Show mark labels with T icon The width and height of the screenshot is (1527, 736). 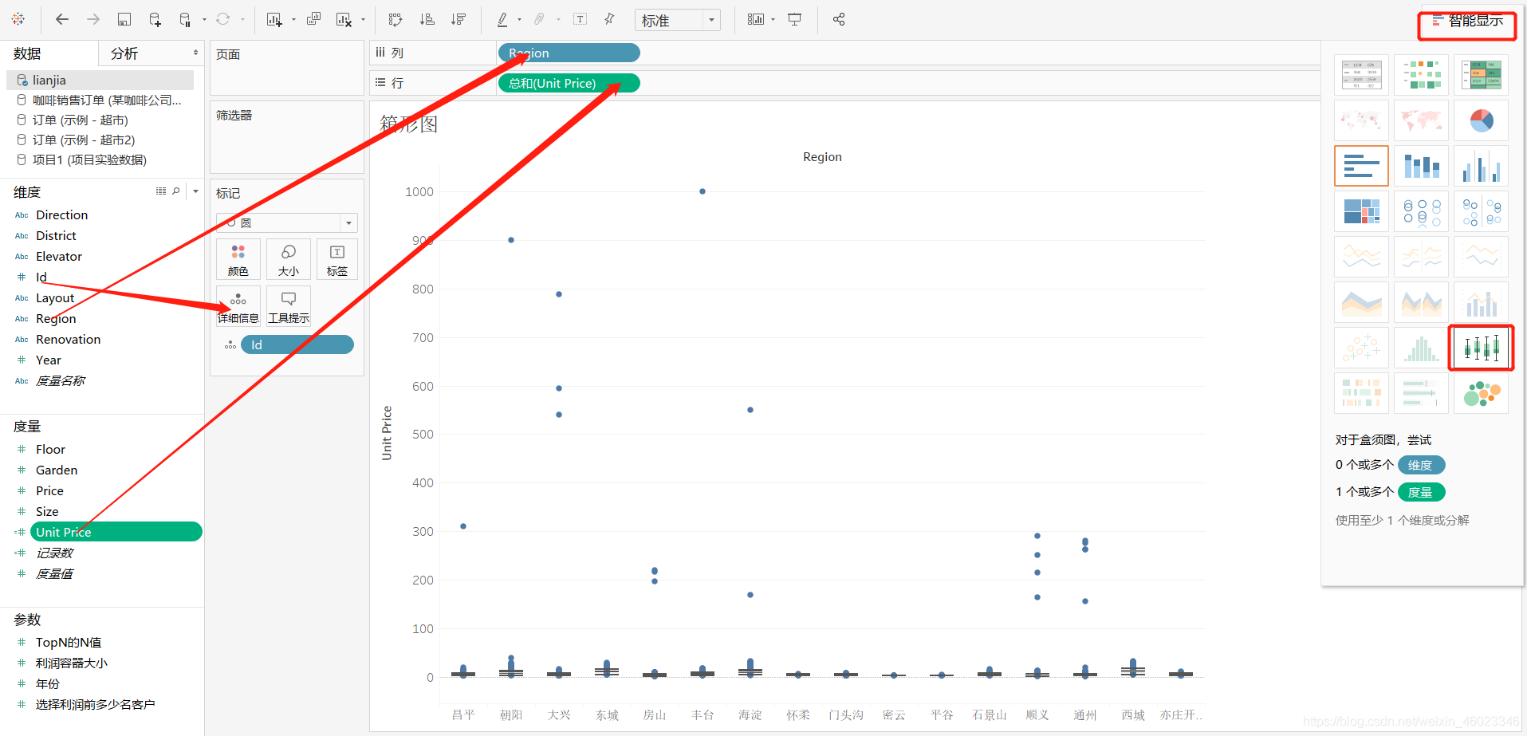coord(580,19)
